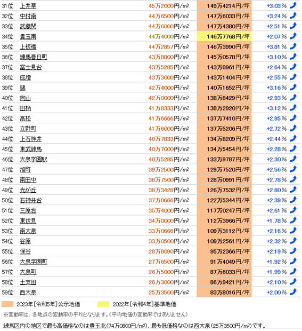The height and width of the screenshot is (331, 302).
Task: Click the arrow icon for 保谷 row
Action: 293,251
